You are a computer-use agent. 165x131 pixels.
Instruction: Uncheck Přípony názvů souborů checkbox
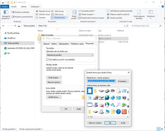coord(108,14)
